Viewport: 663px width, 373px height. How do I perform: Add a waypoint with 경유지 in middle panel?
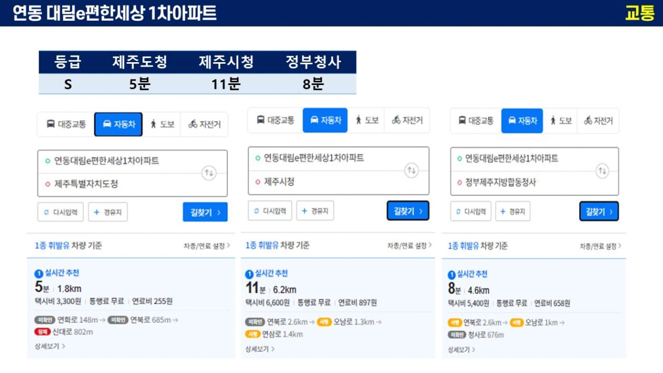[315, 210]
